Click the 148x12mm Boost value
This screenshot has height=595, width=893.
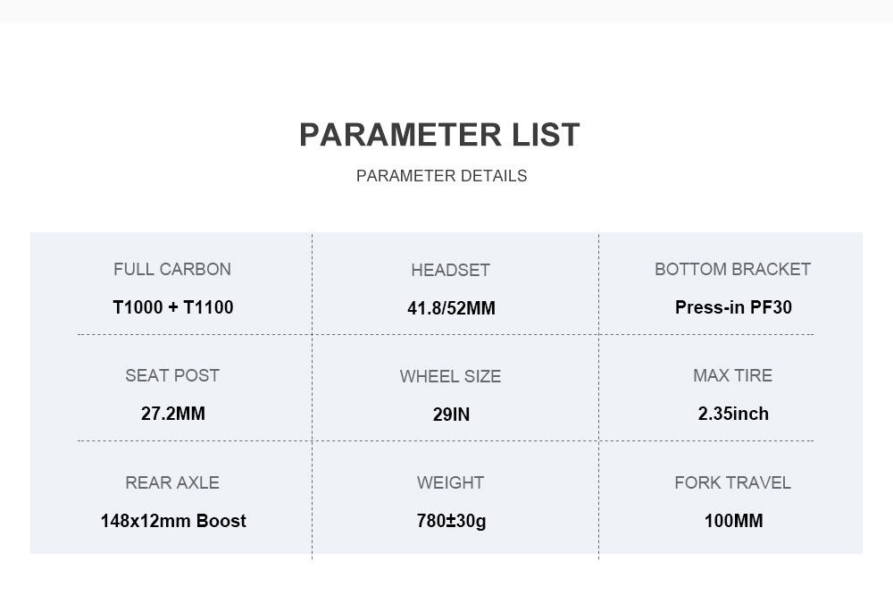173,521
